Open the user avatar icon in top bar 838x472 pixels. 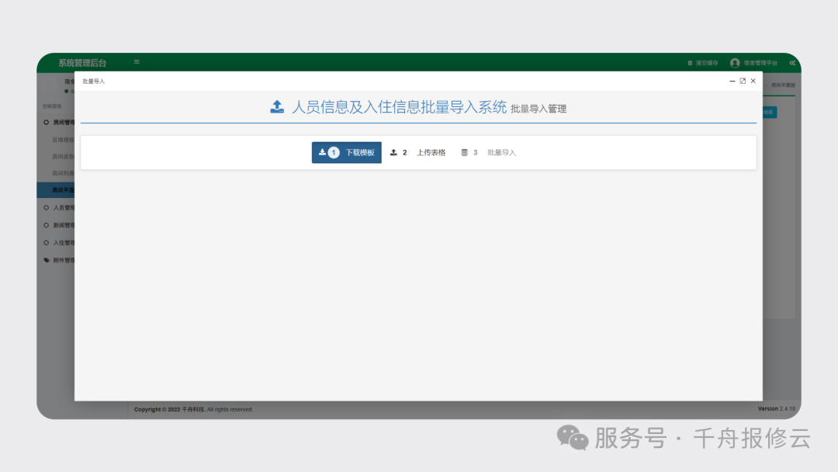tap(735, 63)
